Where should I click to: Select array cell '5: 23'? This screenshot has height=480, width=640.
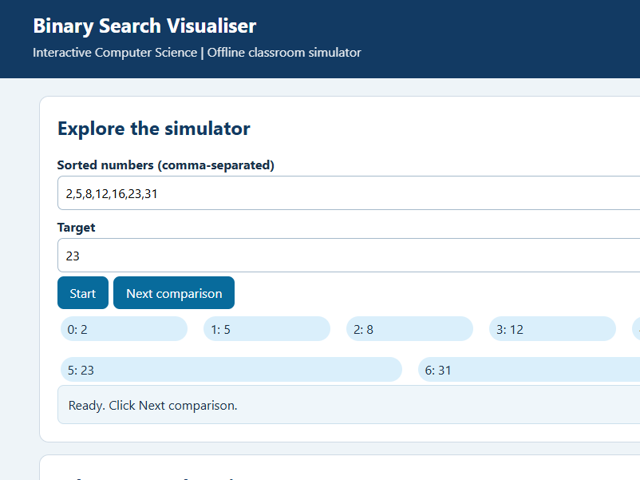click(231, 370)
